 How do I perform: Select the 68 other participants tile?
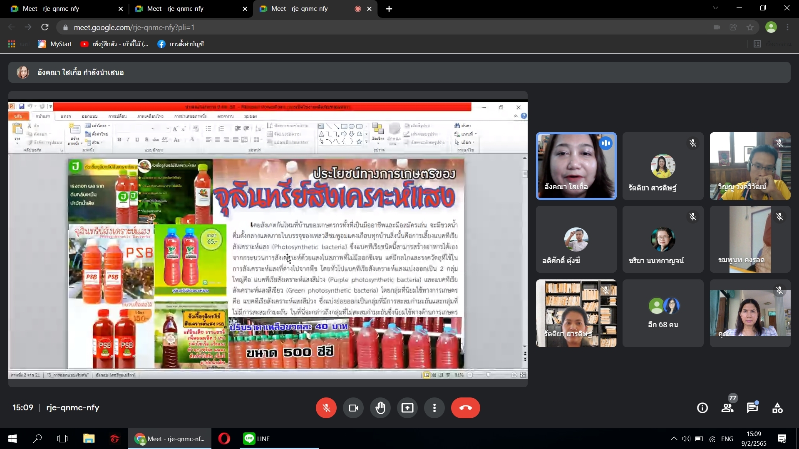(663, 313)
